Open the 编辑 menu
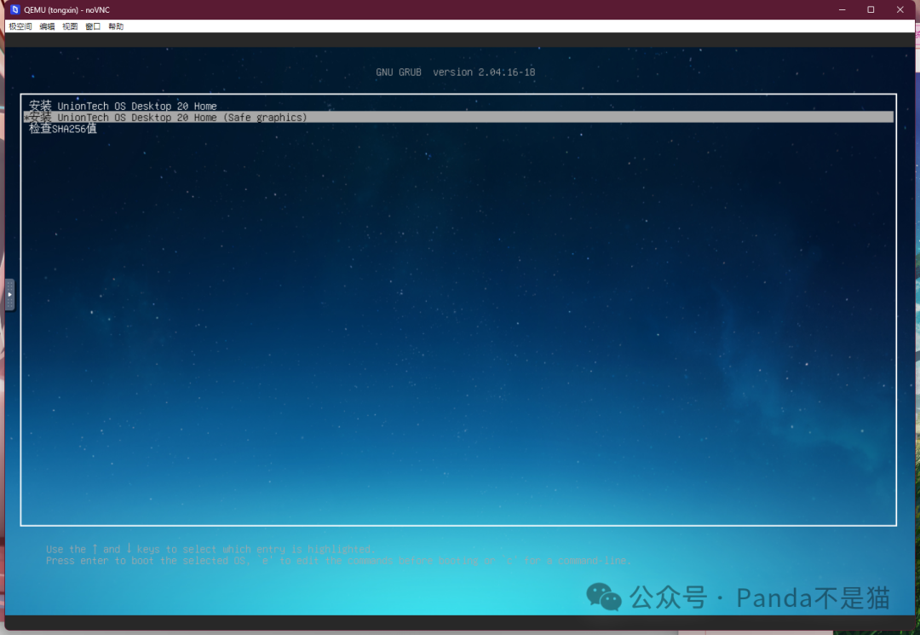 (47, 26)
